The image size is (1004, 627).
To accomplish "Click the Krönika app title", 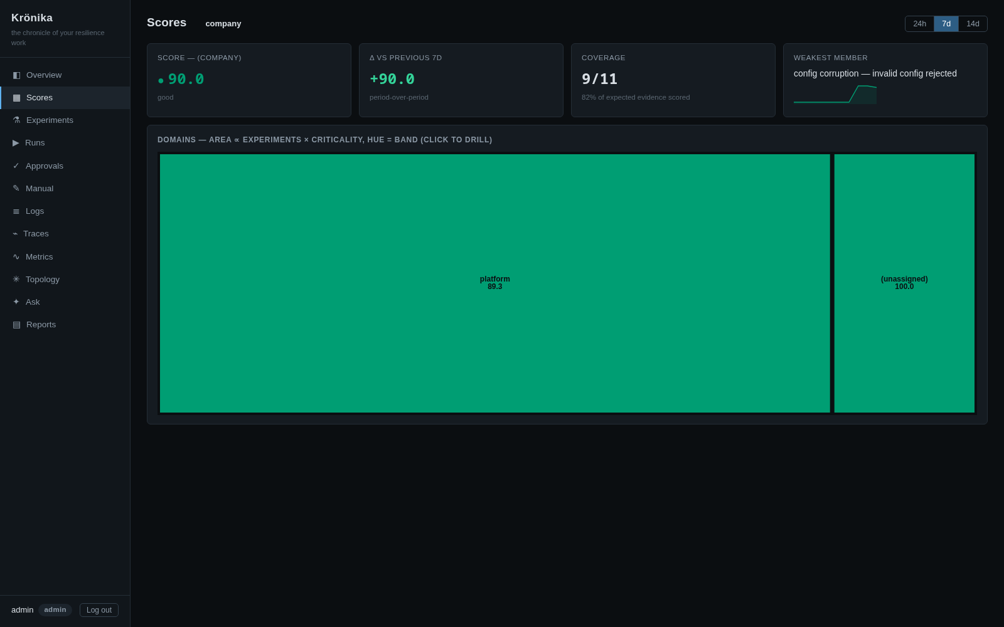I will (x=32, y=18).
